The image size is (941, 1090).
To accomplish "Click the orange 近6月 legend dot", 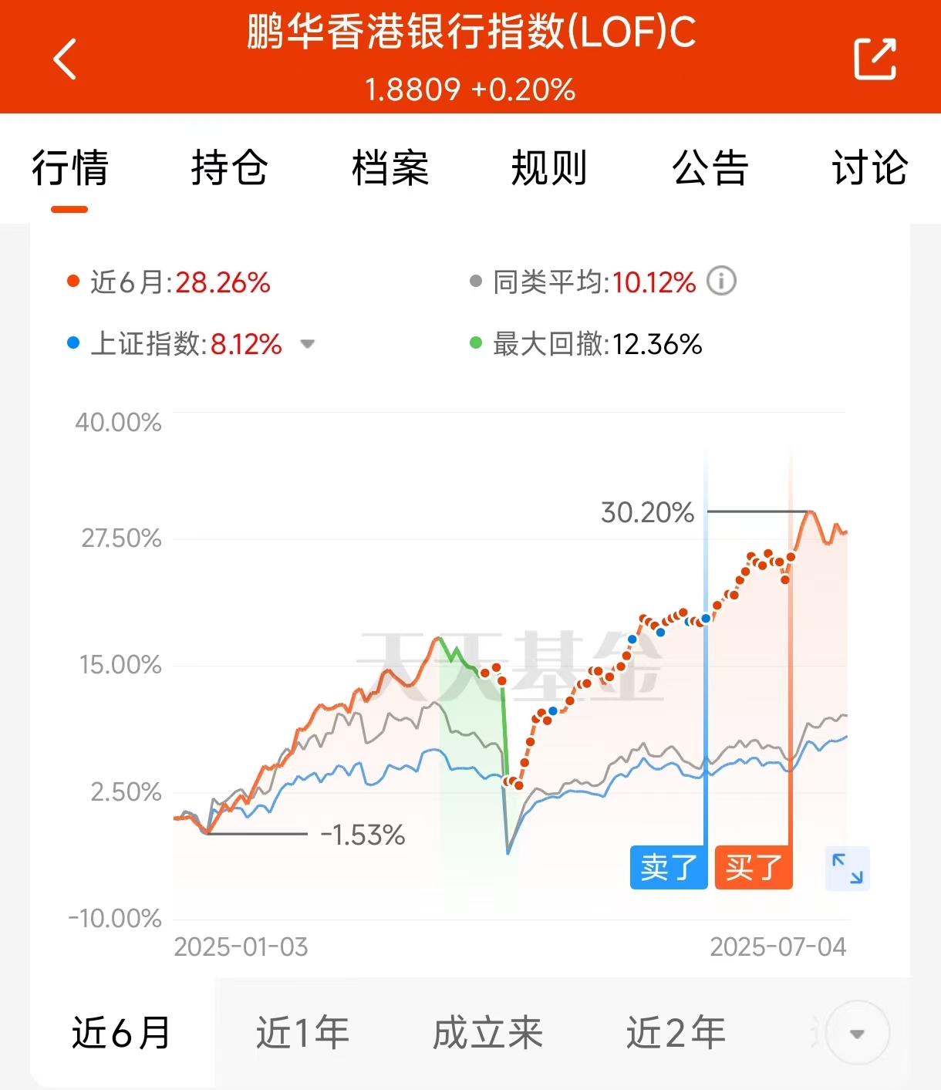I will pos(73,282).
